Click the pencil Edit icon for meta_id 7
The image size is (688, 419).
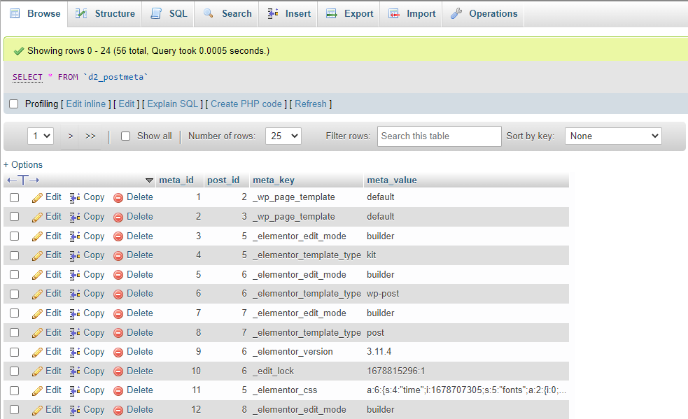37,313
